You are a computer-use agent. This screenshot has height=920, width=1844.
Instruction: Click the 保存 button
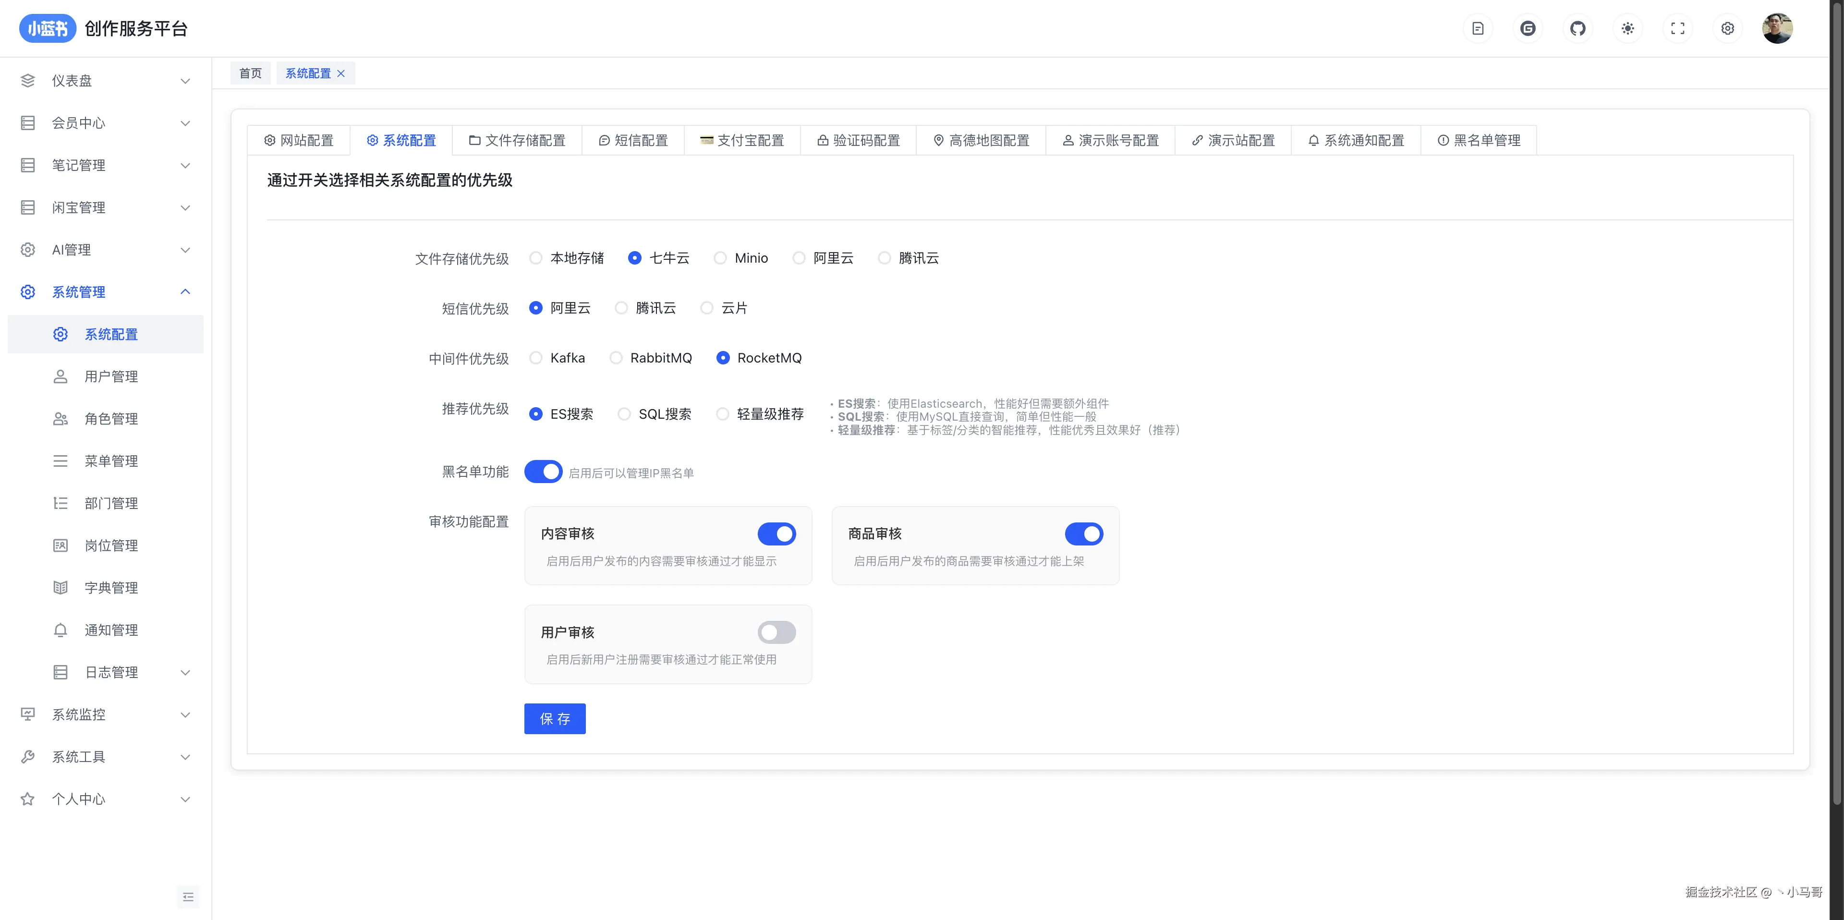[555, 719]
